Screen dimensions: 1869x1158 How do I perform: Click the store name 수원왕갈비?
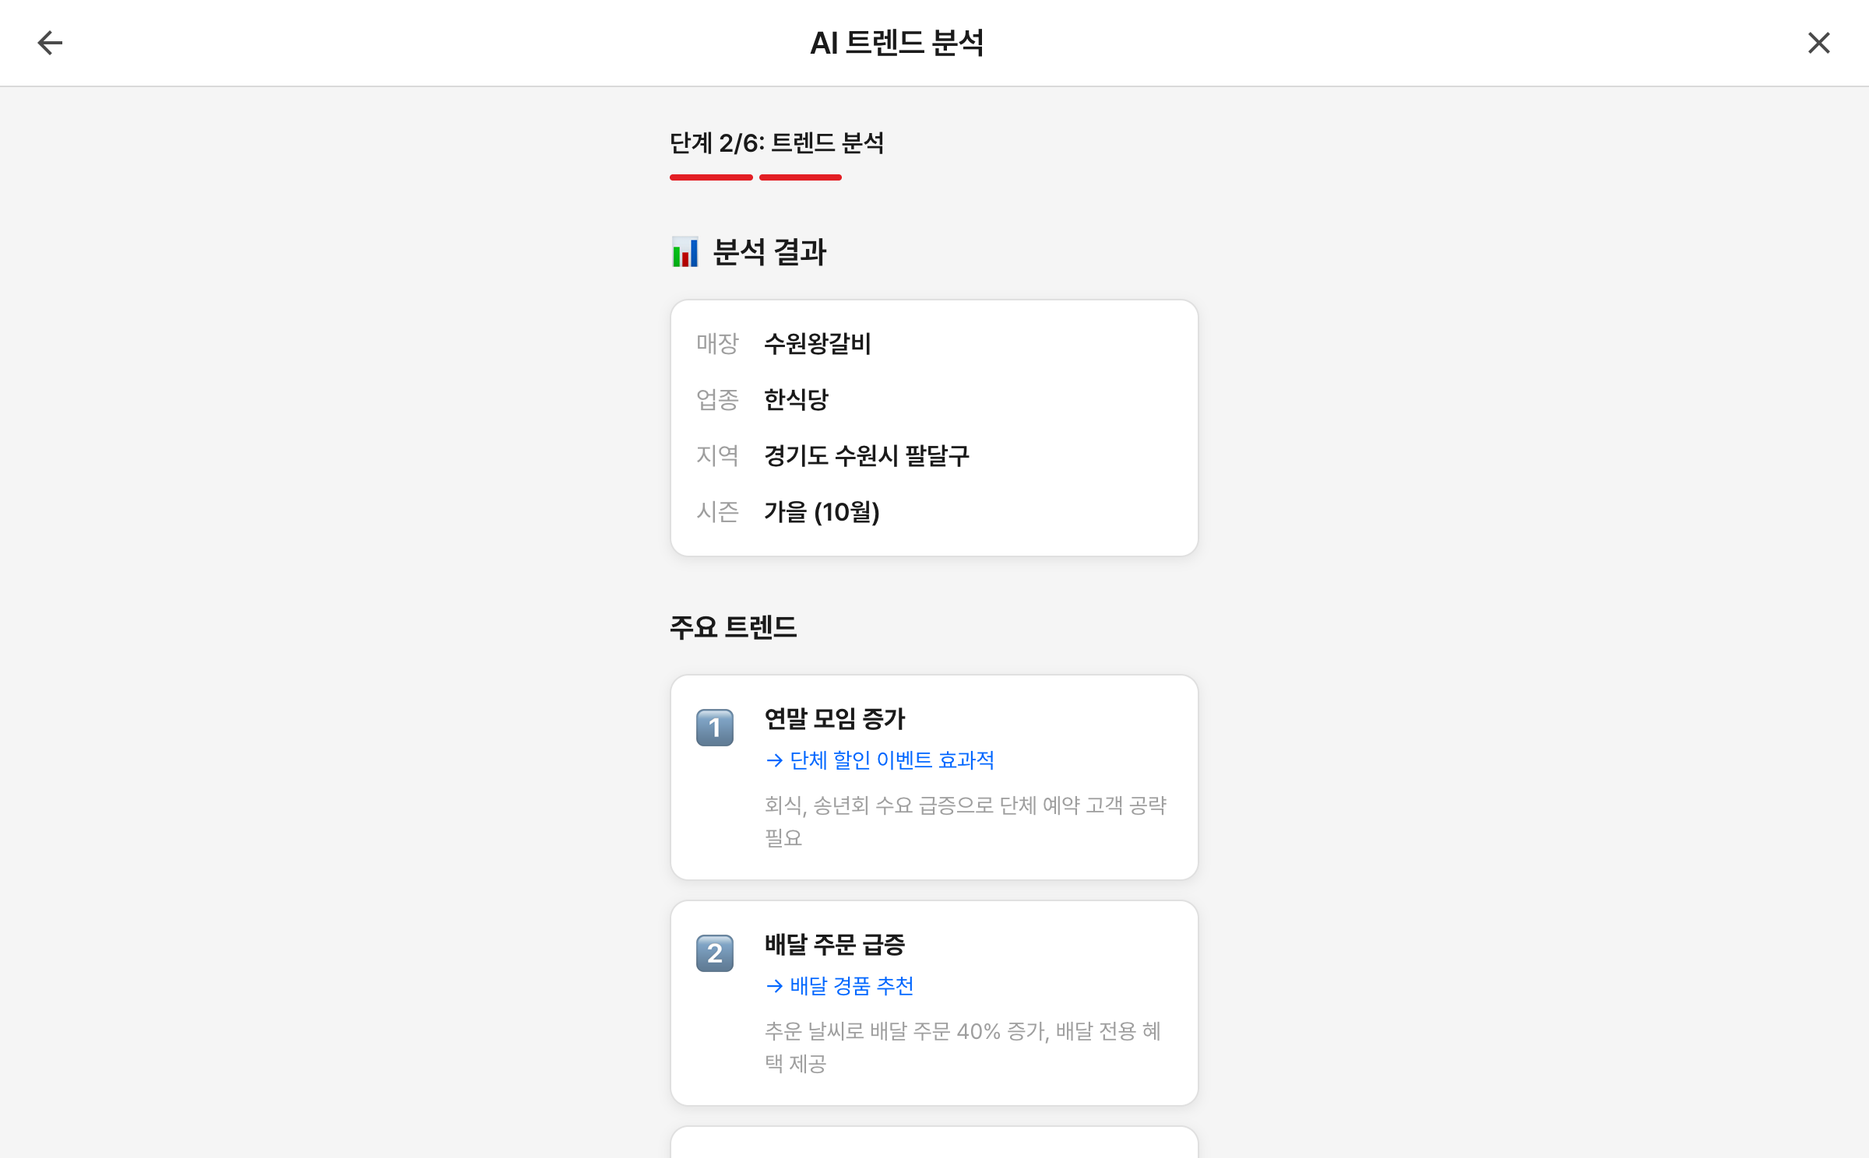point(818,343)
